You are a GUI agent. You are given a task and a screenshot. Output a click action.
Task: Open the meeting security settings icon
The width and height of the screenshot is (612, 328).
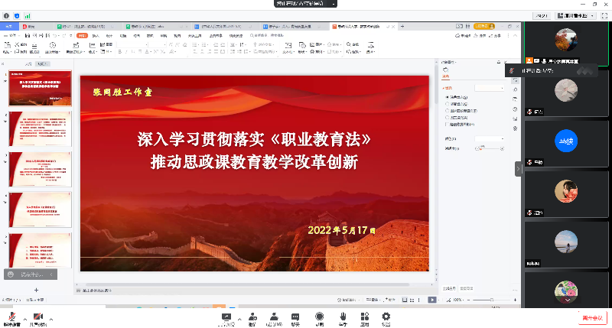tap(252, 317)
